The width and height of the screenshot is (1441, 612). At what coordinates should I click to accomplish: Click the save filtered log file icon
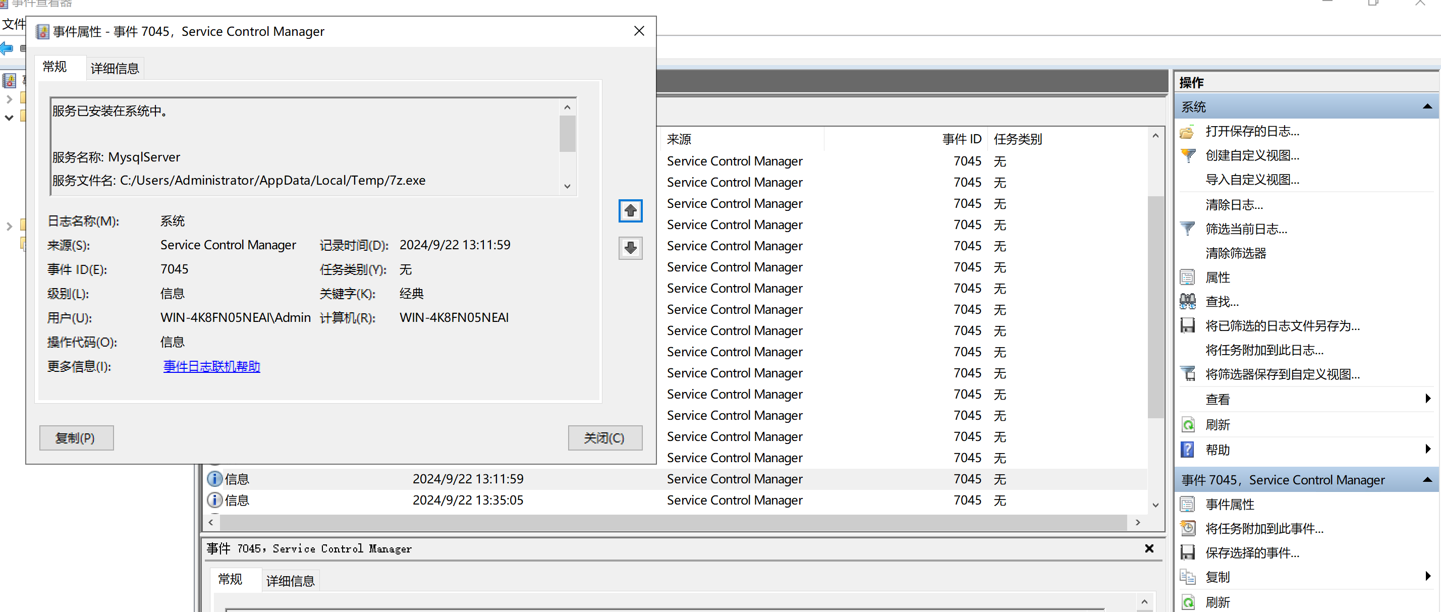click(1187, 325)
